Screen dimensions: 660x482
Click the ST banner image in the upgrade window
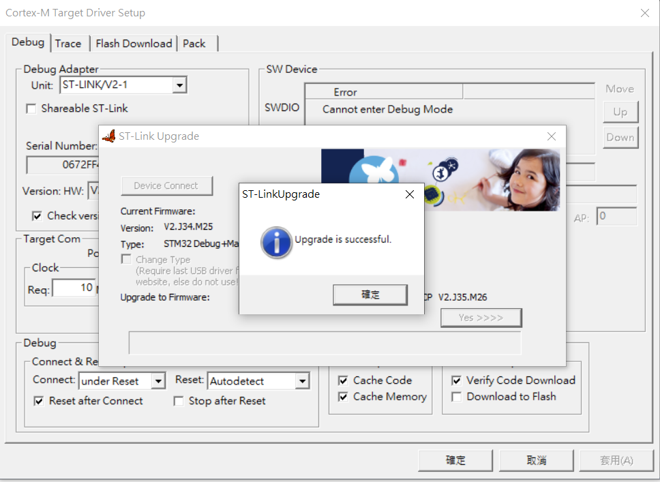coord(440,180)
